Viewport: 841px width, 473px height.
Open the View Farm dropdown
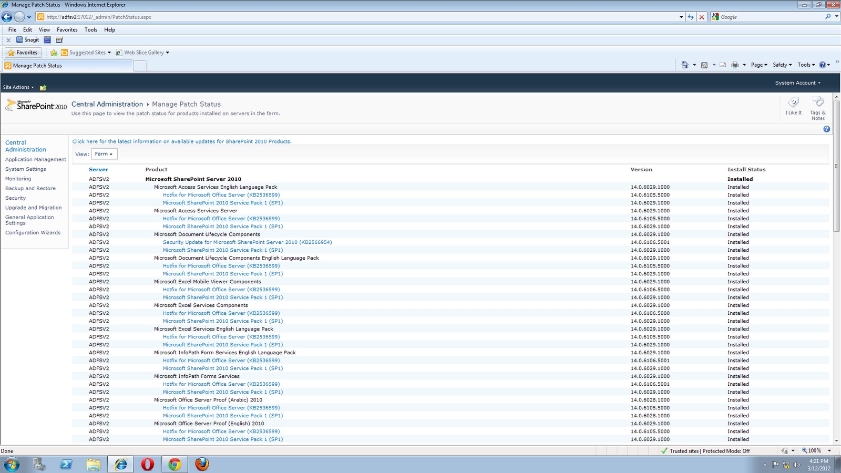104,153
